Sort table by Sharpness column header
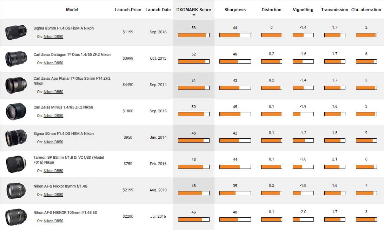This screenshot has height=230, width=384. (235, 10)
